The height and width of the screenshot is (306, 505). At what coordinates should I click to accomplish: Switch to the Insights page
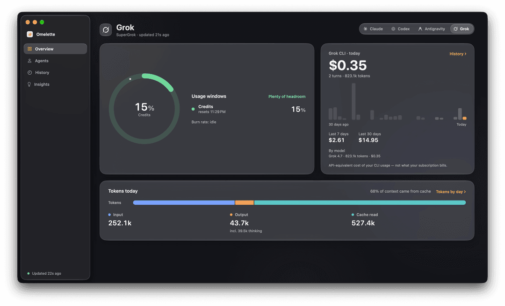pos(55,84)
